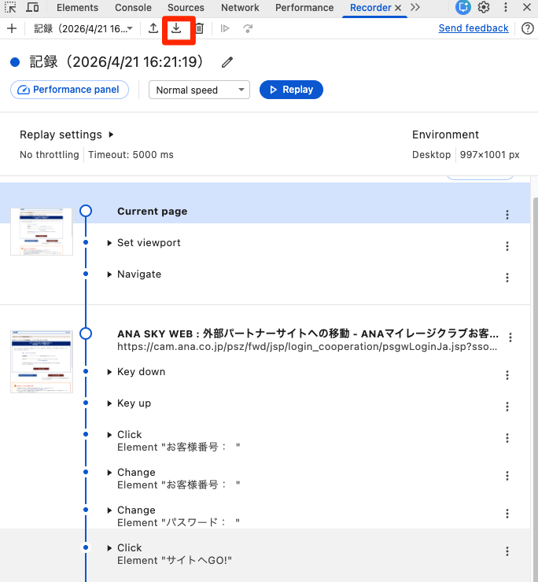The width and height of the screenshot is (538, 582).
Task: Click the export recording download icon
Action: [x=176, y=28]
